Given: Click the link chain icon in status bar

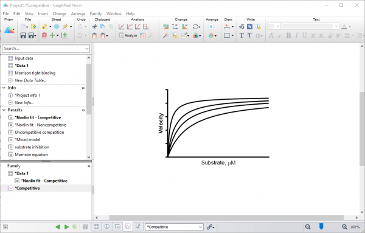Looking at the screenshot, I should tap(210, 227).
